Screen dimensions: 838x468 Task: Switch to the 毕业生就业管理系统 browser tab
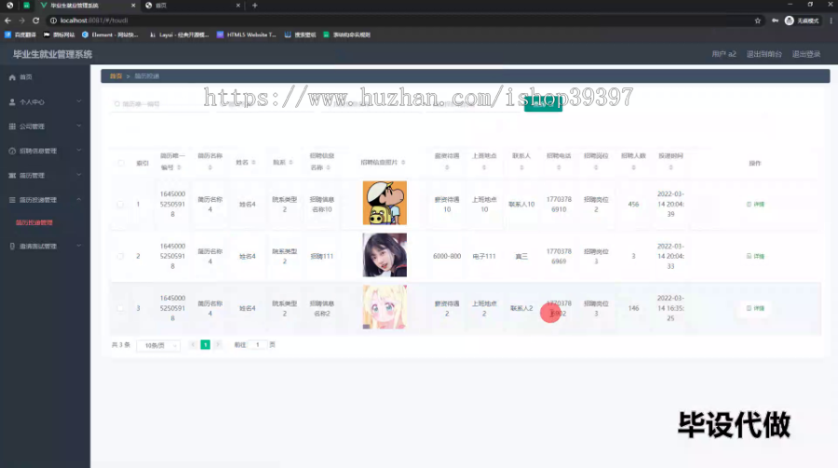(x=88, y=6)
